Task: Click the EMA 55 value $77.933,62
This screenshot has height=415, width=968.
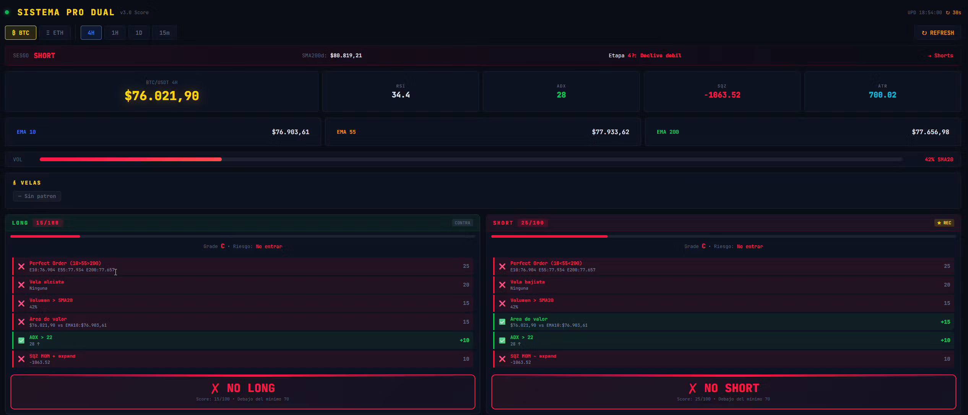Action: (611, 132)
